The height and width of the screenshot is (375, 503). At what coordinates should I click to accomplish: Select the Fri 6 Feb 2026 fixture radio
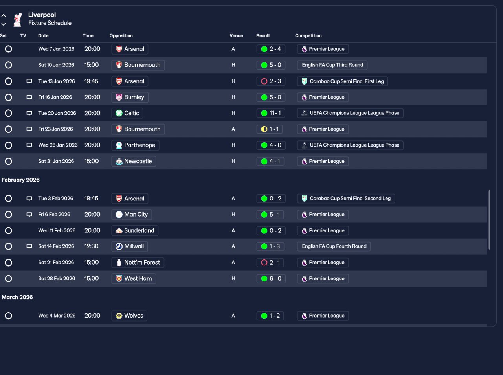point(8,215)
